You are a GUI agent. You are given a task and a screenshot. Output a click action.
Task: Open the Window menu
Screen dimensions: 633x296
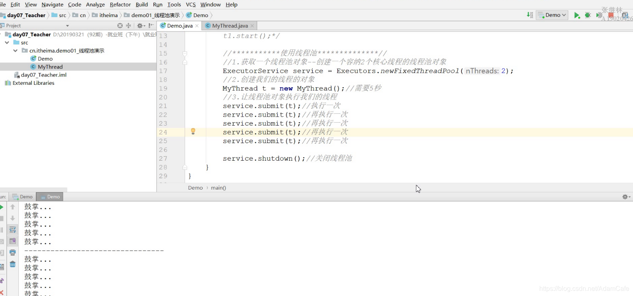click(211, 4)
